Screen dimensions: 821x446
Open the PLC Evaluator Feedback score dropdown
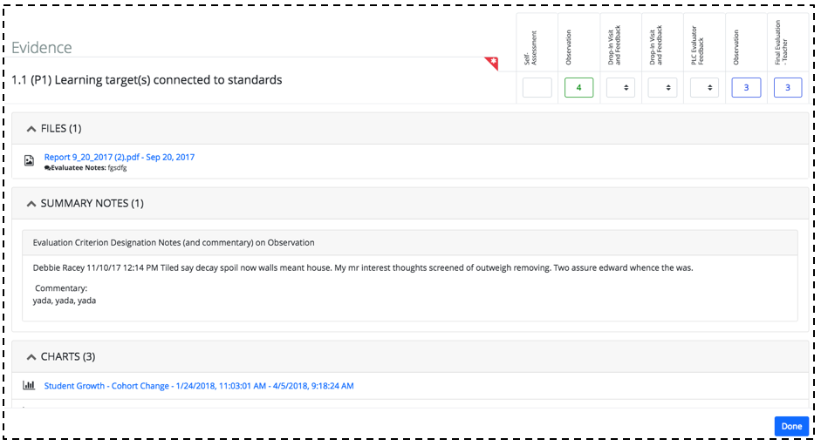click(x=704, y=88)
